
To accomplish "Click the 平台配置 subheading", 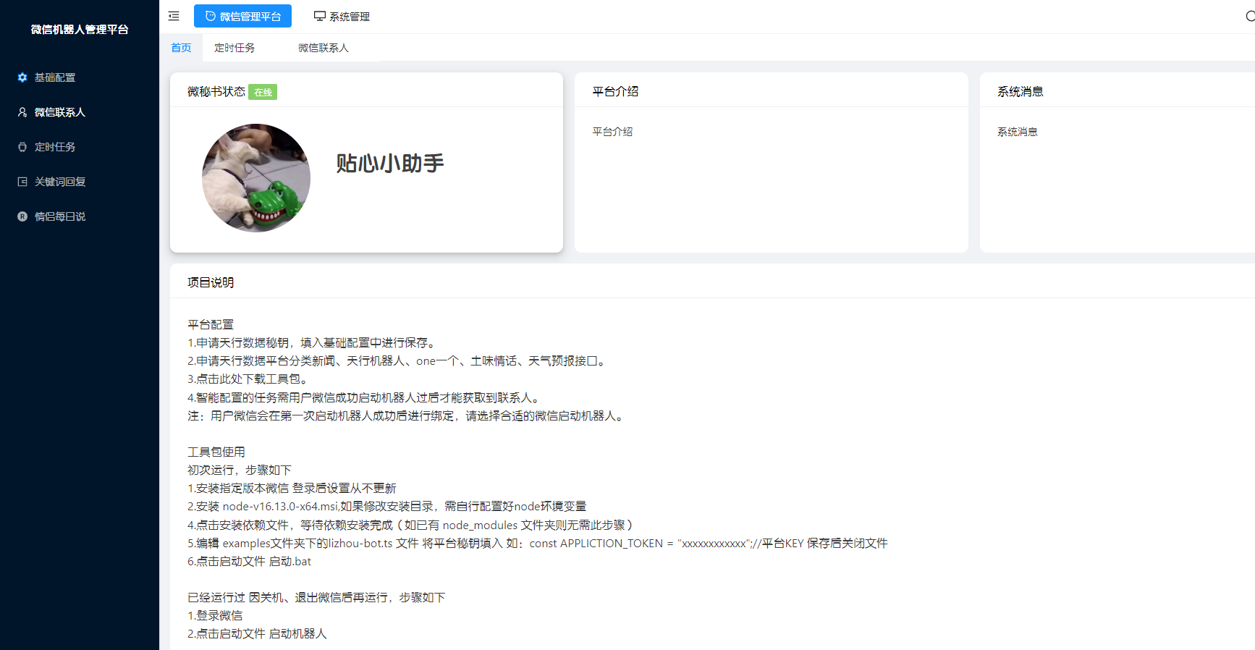I will [211, 325].
